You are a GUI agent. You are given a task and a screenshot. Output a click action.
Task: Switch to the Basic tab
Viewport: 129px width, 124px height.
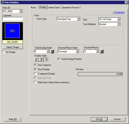(34, 7)
